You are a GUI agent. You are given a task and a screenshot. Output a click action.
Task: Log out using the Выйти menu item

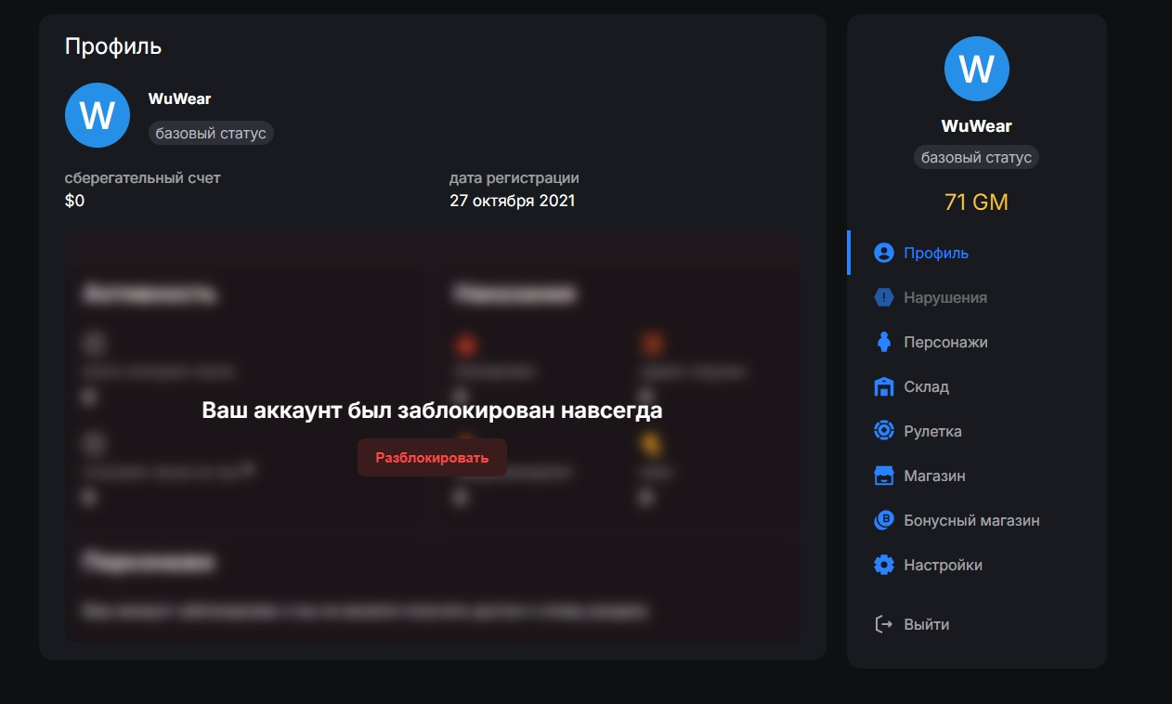click(x=926, y=624)
